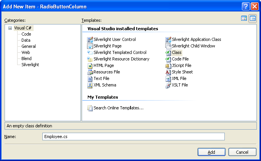Select the Web category
This screenshot has height=161, width=261.
tap(26, 52)
